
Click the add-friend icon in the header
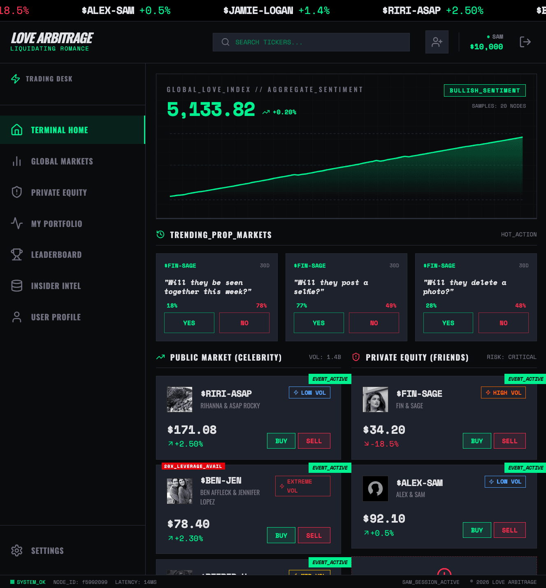437,42
